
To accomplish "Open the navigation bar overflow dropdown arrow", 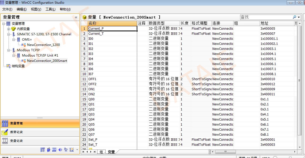I will point(77,150).
